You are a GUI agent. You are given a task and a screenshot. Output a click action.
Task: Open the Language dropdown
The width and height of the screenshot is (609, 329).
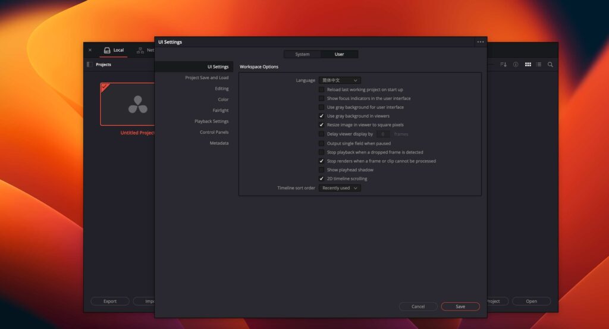[340, 80]
